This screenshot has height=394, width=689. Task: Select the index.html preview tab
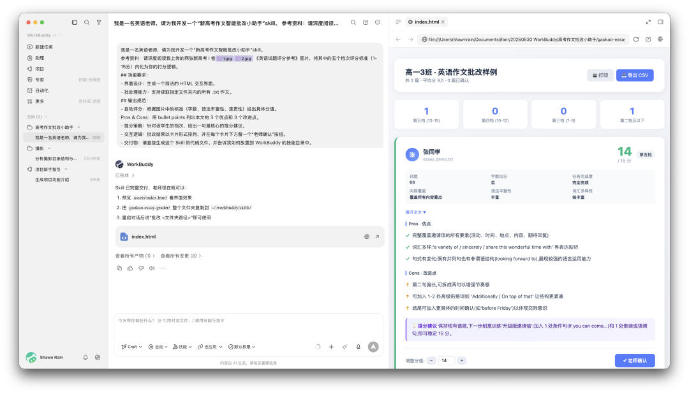click(426, 22)
